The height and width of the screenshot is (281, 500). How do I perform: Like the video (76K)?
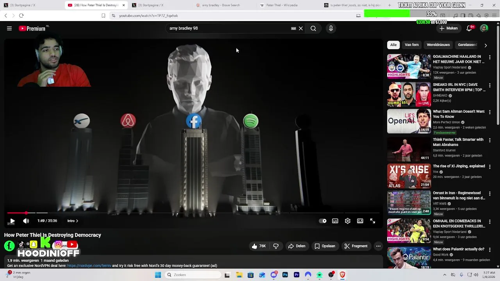point(259,246)
